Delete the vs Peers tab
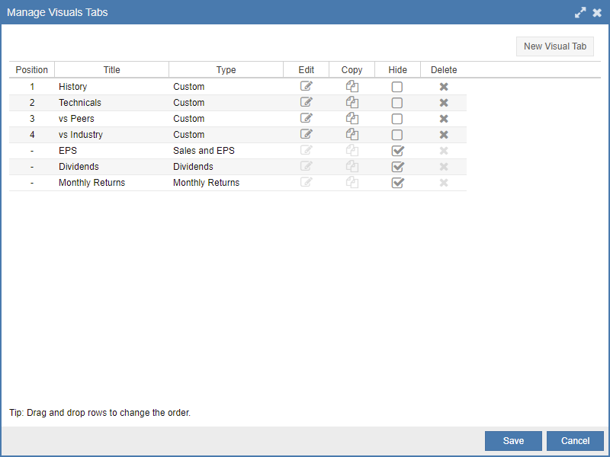Image resolution: width=610 pixels, height=457 pixels. tap(444, 119)
